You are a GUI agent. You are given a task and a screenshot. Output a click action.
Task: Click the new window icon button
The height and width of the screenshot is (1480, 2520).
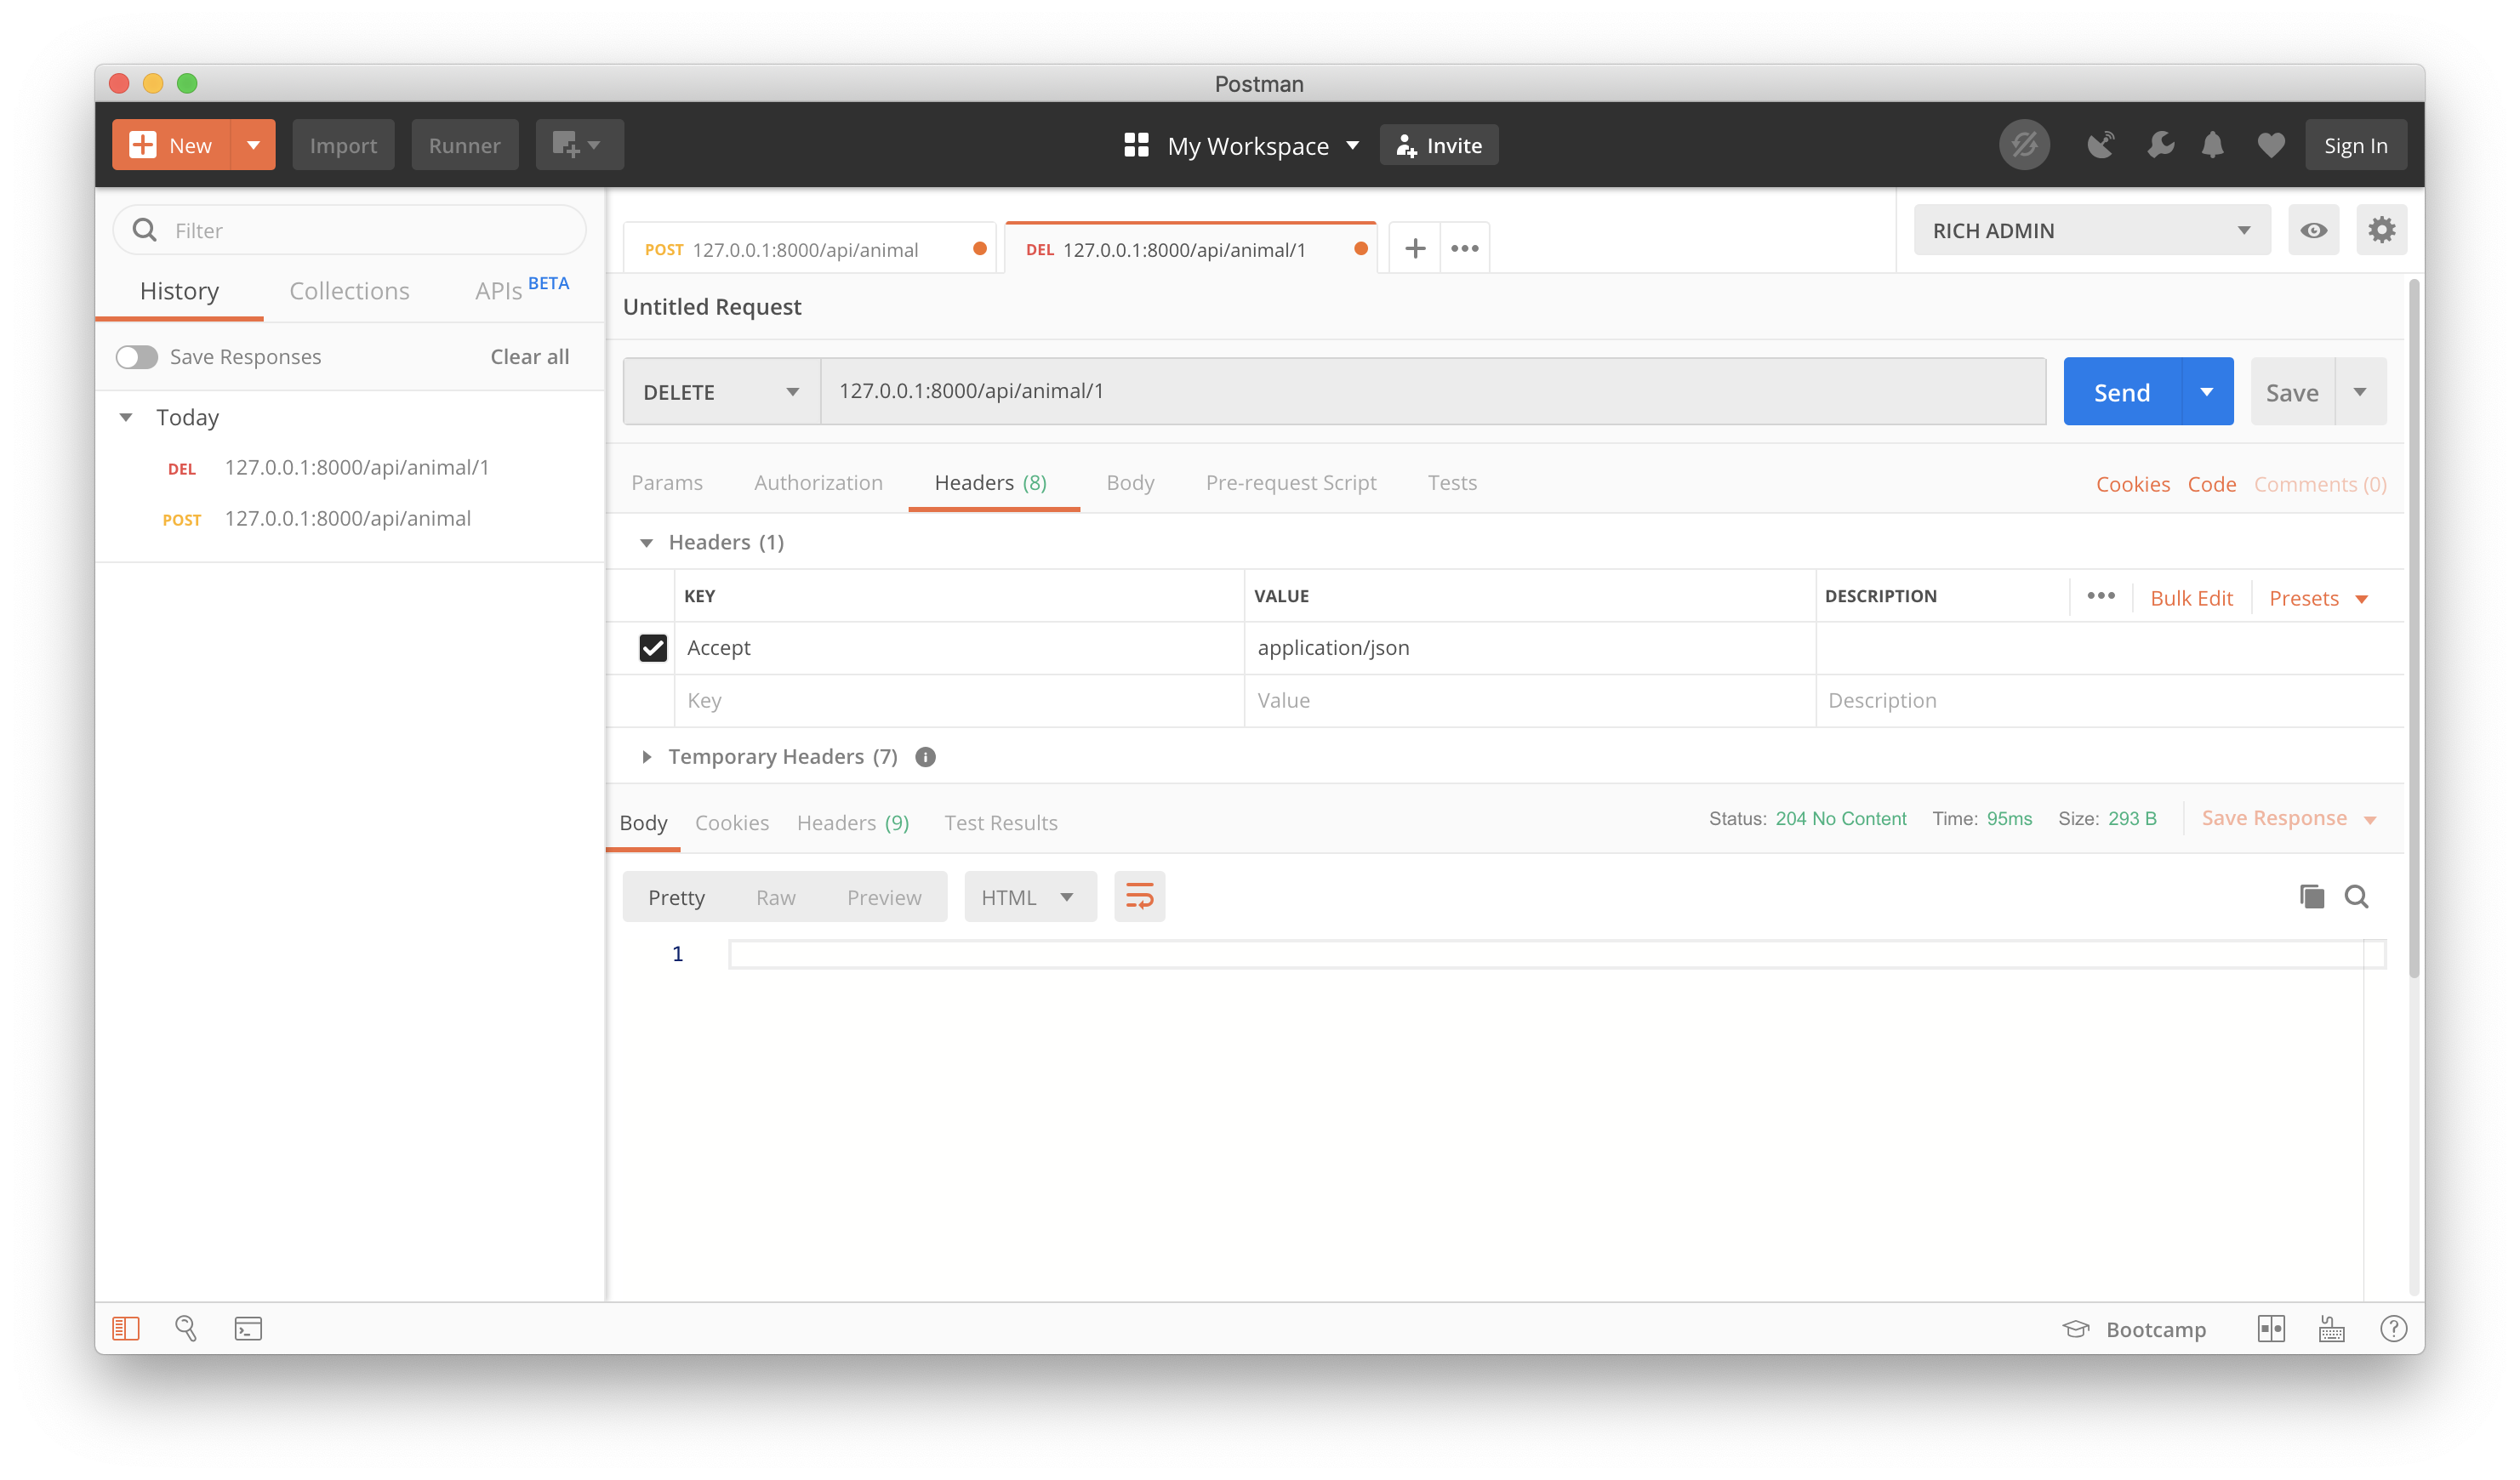579,145
